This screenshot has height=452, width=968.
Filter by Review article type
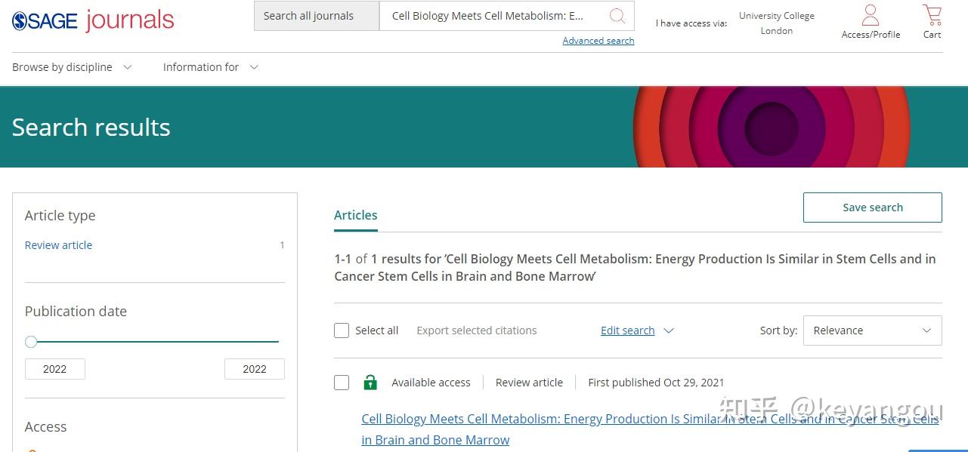coord(58,245)
